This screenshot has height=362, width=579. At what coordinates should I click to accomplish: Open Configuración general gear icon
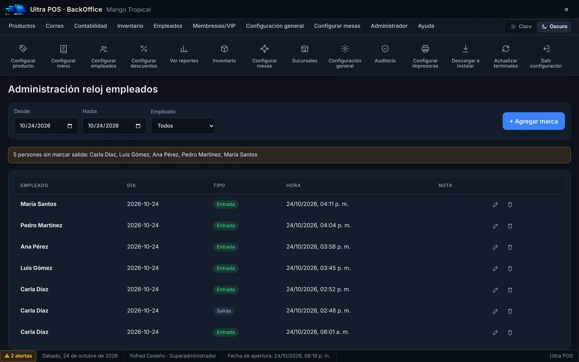tap(345, 49)
